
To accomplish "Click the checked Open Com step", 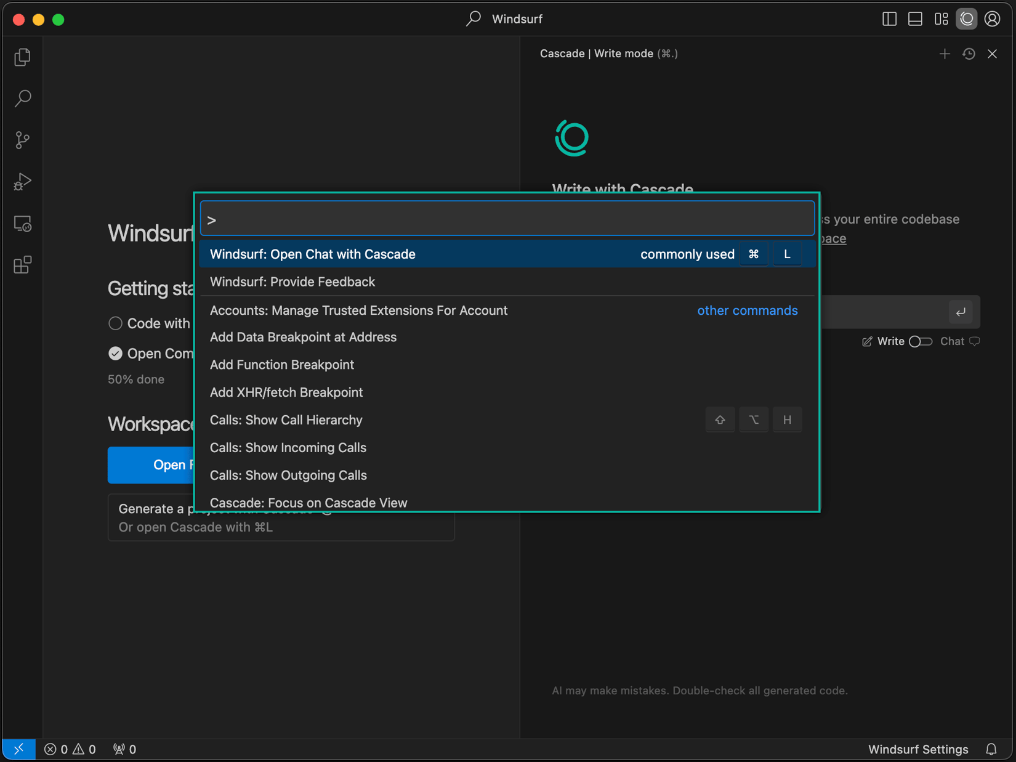I will [115, 354].
